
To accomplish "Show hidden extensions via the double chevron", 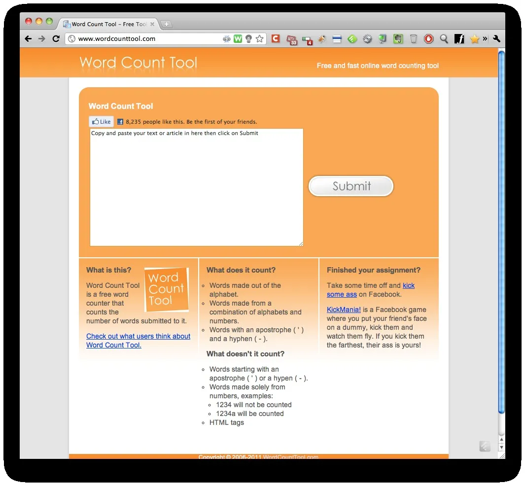I will tap(485, 39).
